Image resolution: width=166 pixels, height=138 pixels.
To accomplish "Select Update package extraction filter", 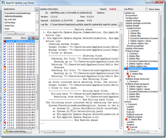I will (138, 23).
